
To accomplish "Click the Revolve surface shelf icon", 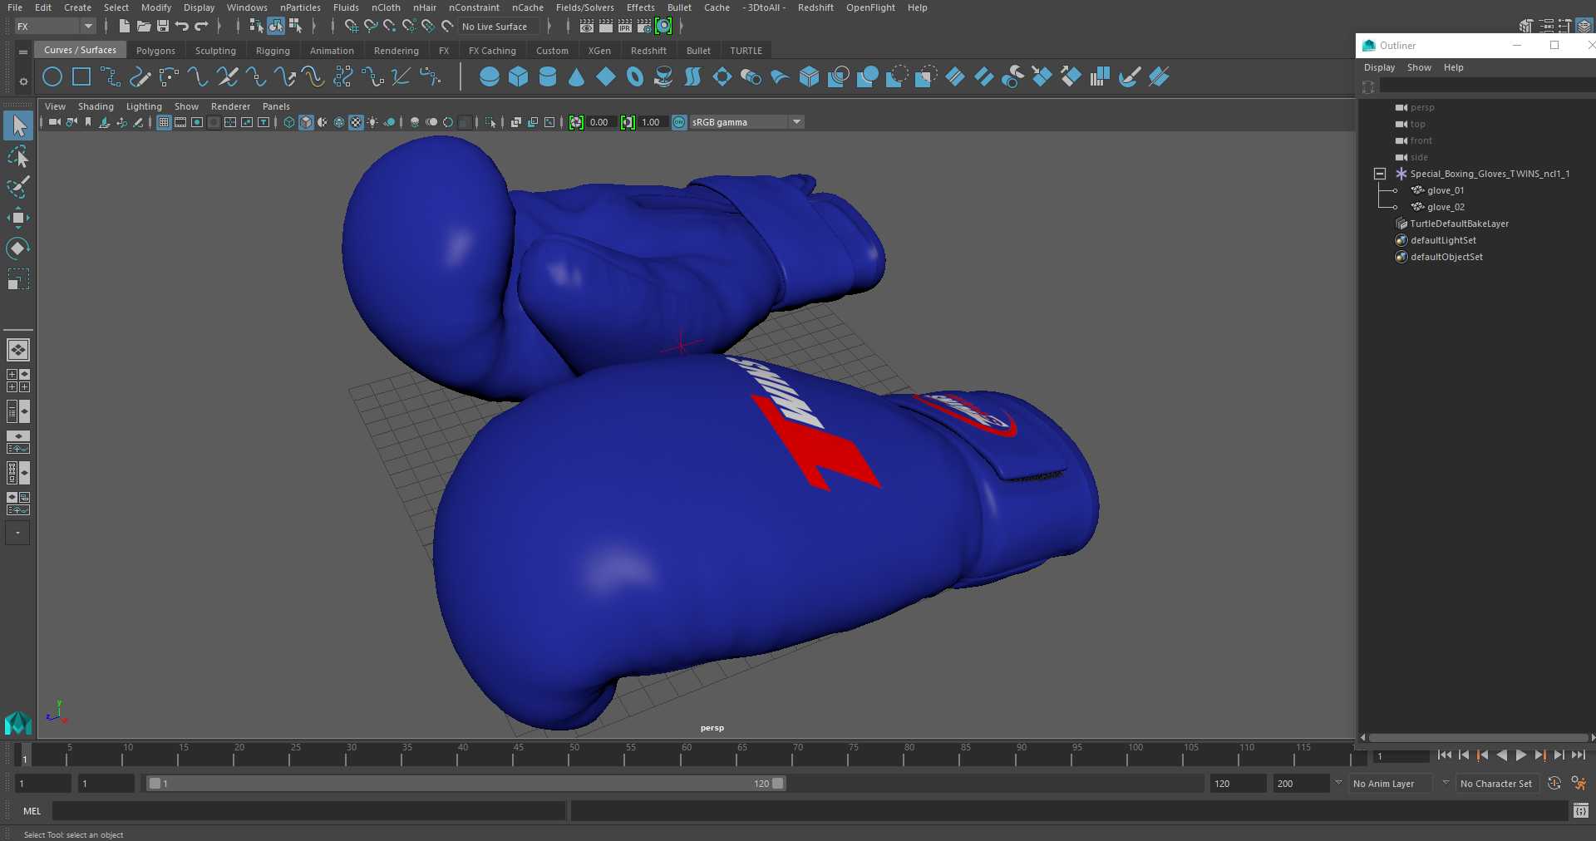I will coord(664,77).
